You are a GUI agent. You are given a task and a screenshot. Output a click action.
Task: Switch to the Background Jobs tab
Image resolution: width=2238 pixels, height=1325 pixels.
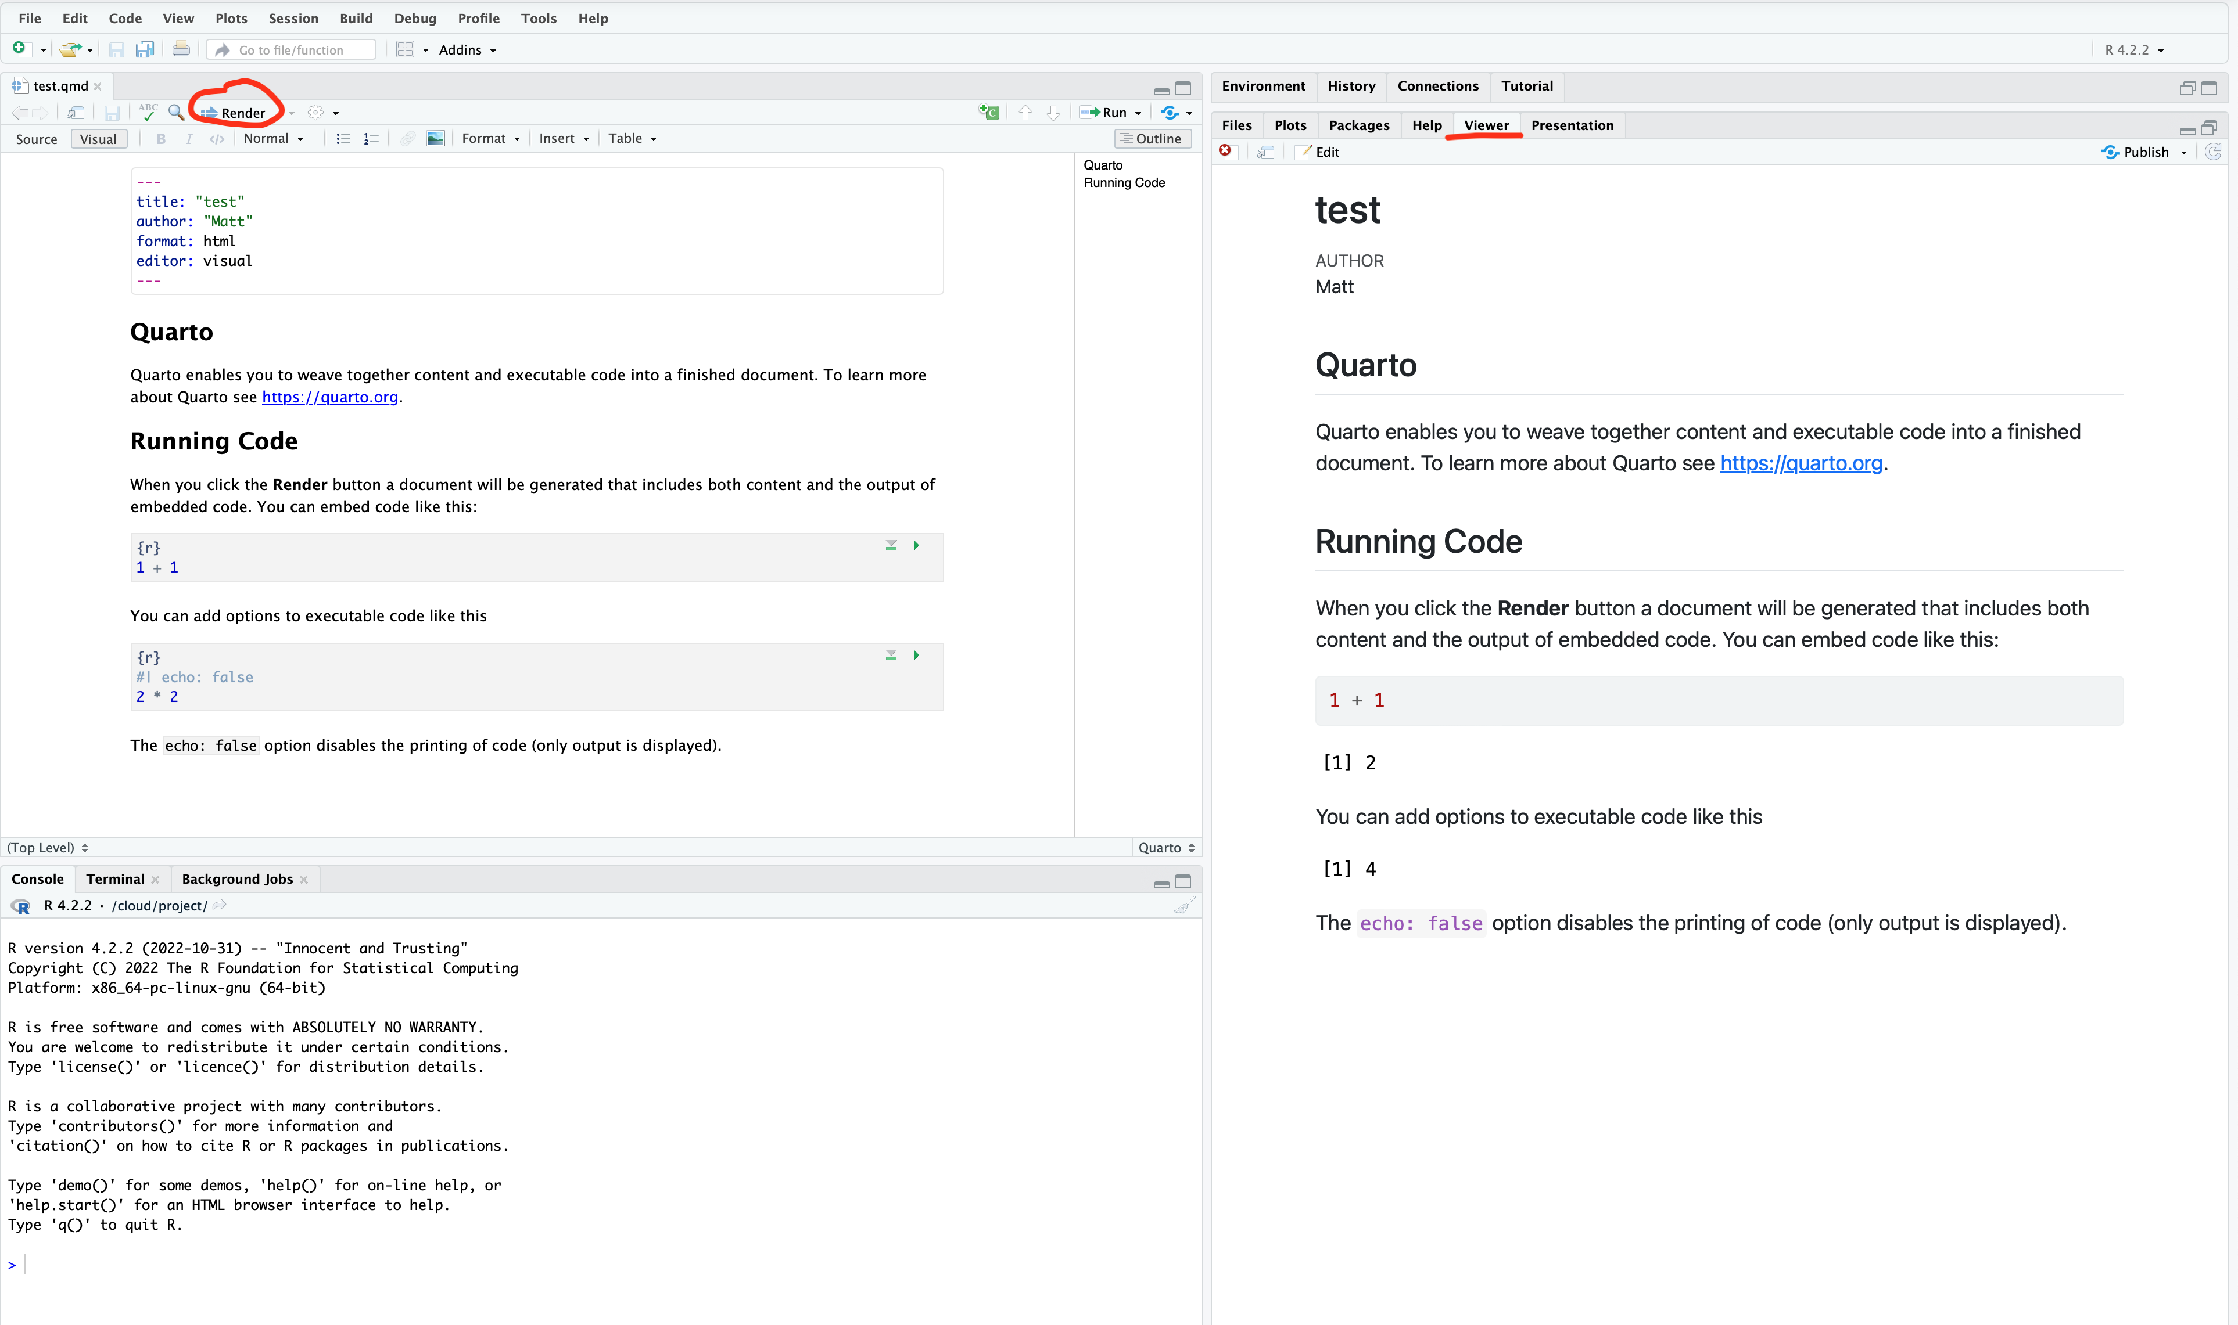tap(236, 880)
